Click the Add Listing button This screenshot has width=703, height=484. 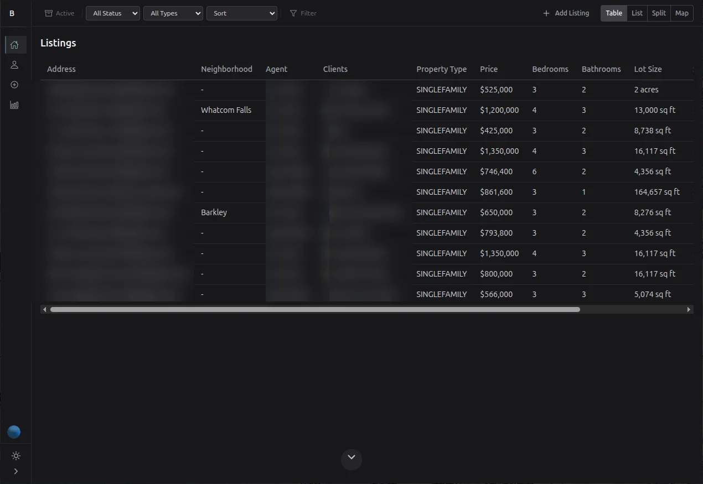(566, 13)
